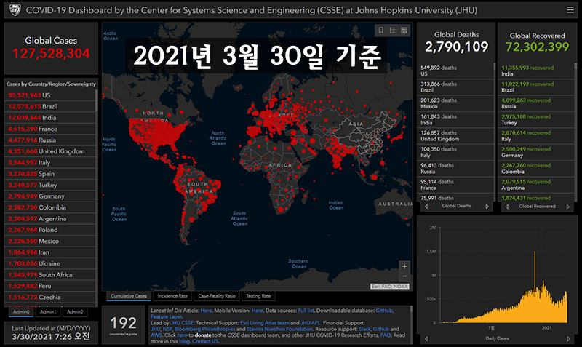
Task: Open the 'FAQ' link
Action: tap(386, 335)
